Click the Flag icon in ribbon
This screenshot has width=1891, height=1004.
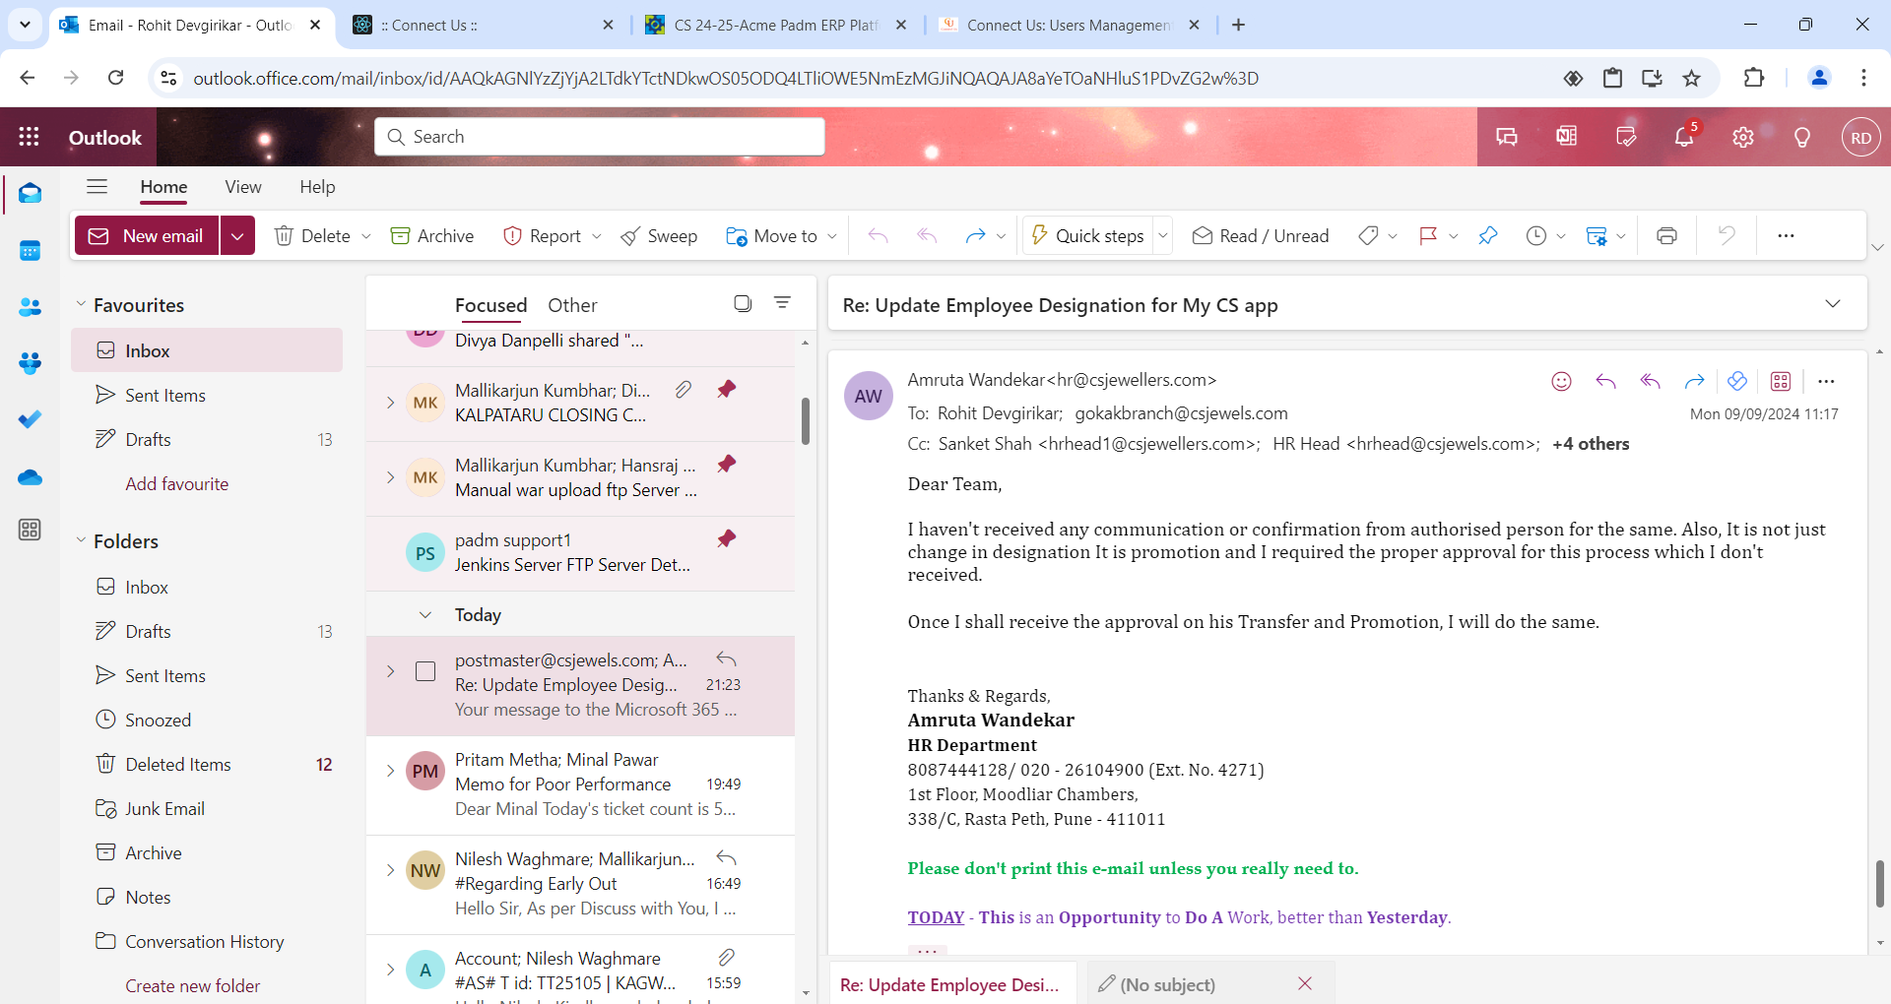pyautogui.click(x=1428, y=235)
